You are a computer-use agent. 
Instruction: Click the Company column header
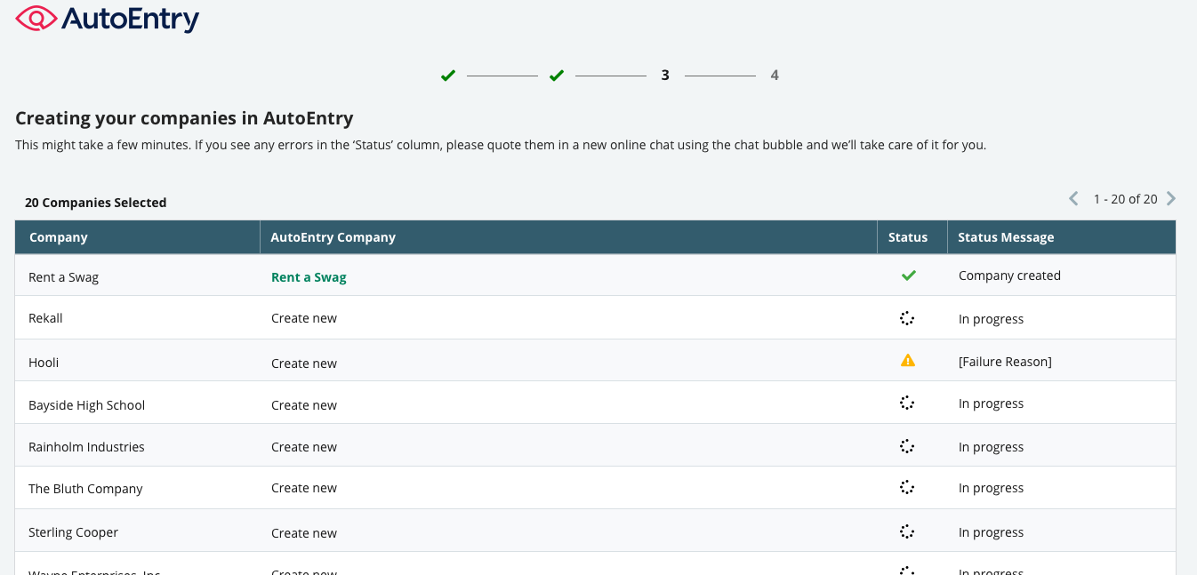click(59, 237)
